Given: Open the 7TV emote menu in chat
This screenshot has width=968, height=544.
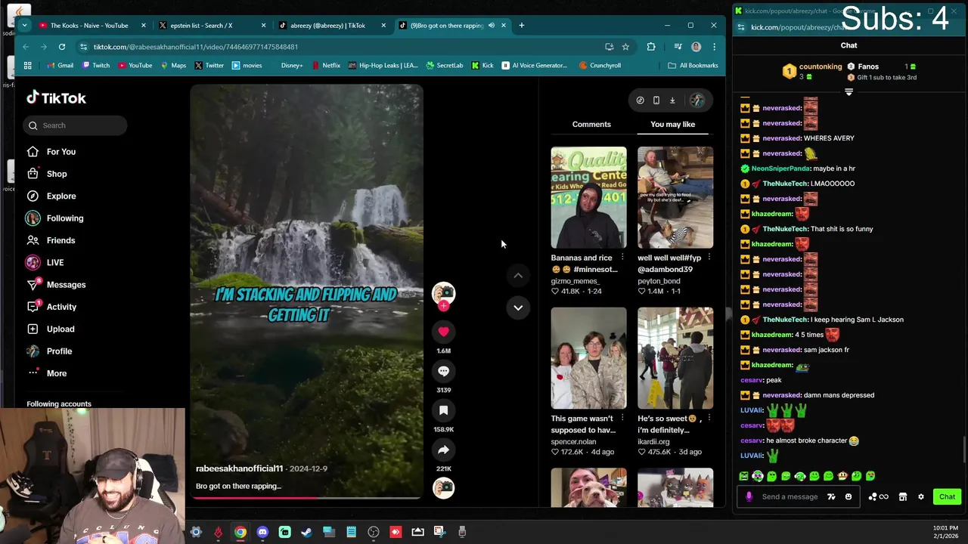Looking at the screenshot, I should pos(831,496).
